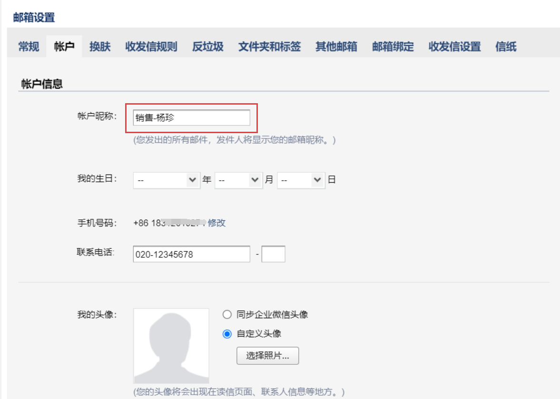This screenshot has width=560, height=399.
Task: Switch to 文件夹和标签 tab
Action: [269, 47]
